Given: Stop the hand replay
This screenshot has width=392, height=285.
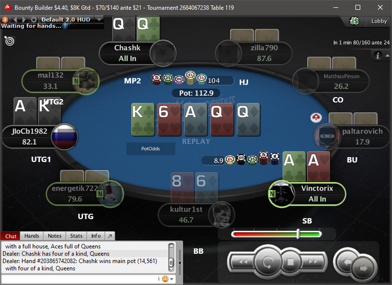Looking at the screenshot, I should (290, 262).
